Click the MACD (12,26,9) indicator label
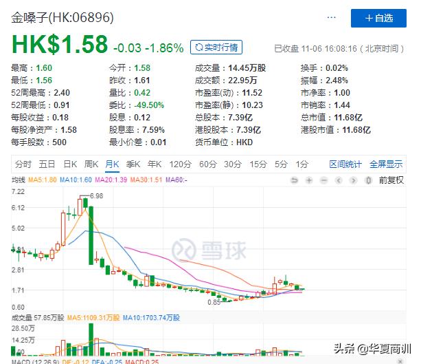The image size is (421, 364). pyautogui.click(x=35, y=361)
